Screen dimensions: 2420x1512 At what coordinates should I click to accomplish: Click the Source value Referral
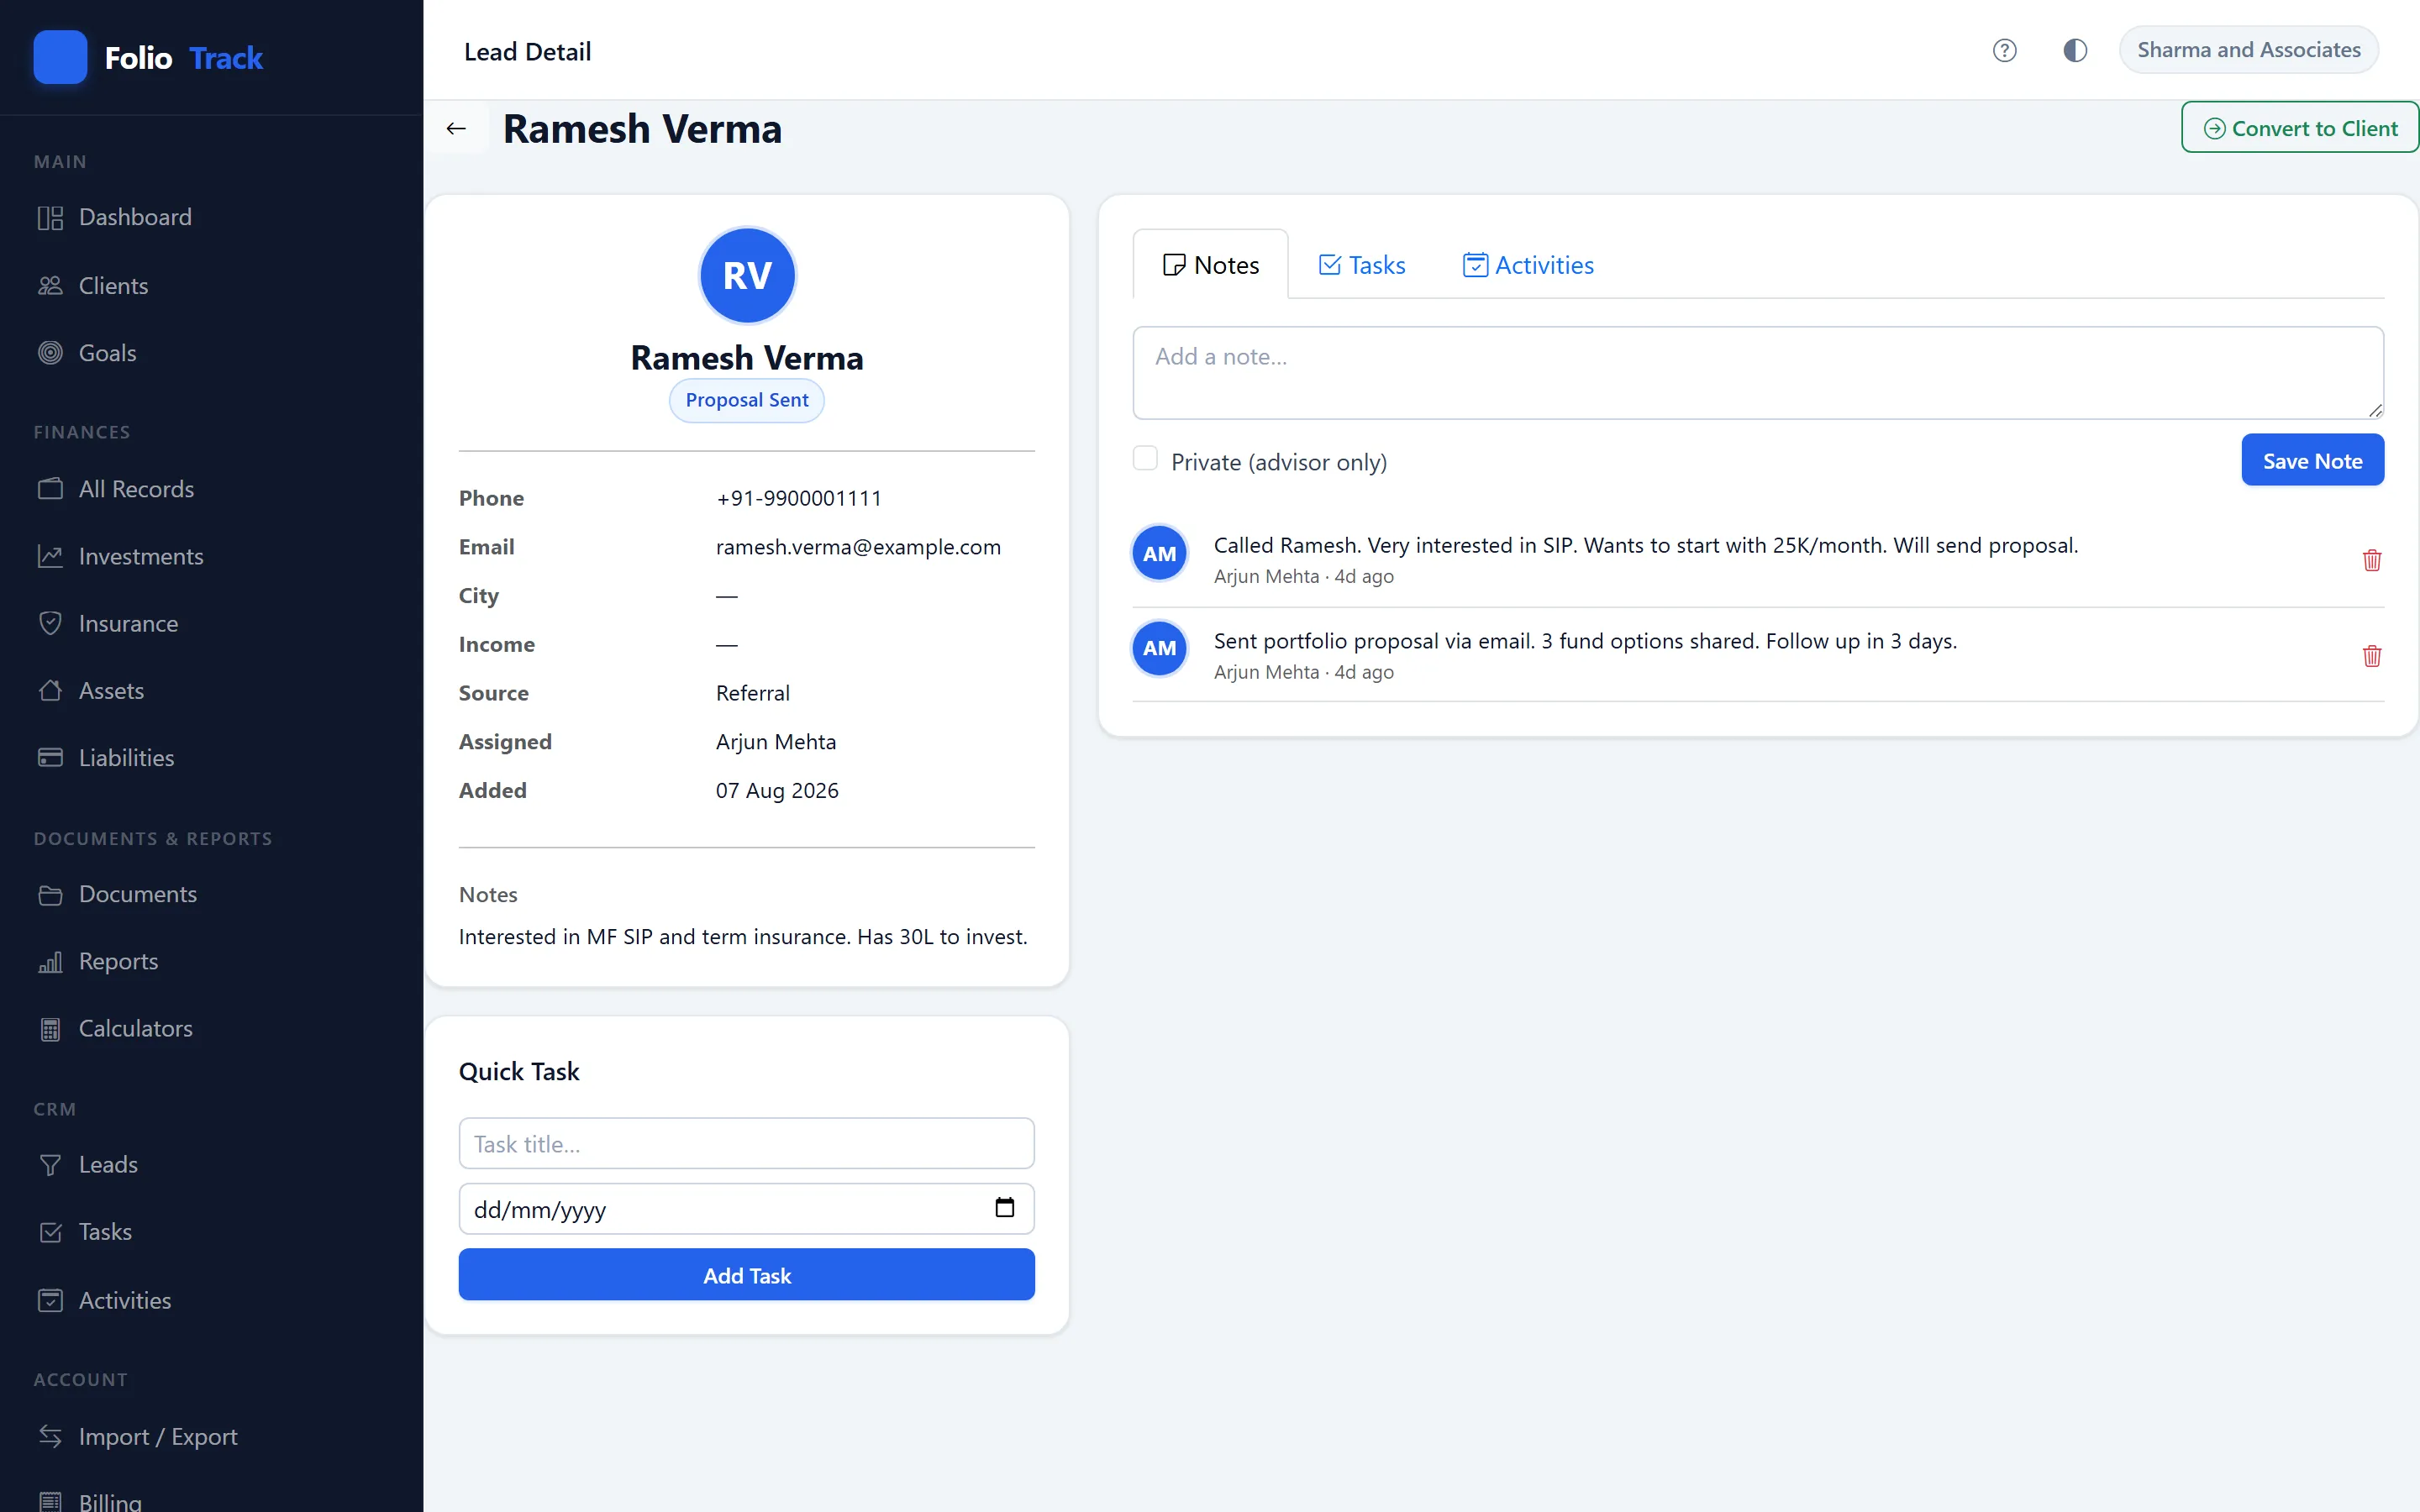pos(752,693)
